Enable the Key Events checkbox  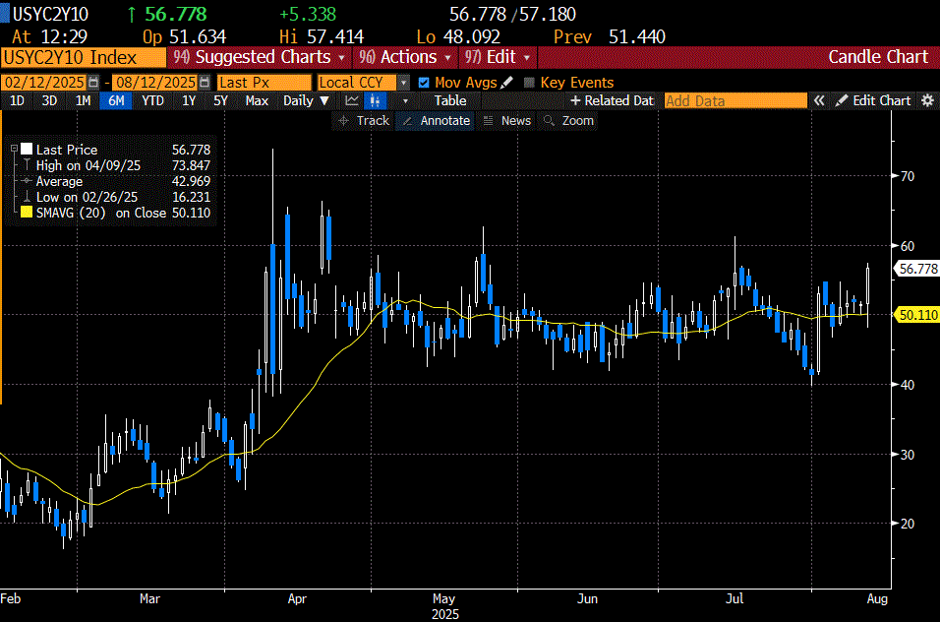(530, 83)
